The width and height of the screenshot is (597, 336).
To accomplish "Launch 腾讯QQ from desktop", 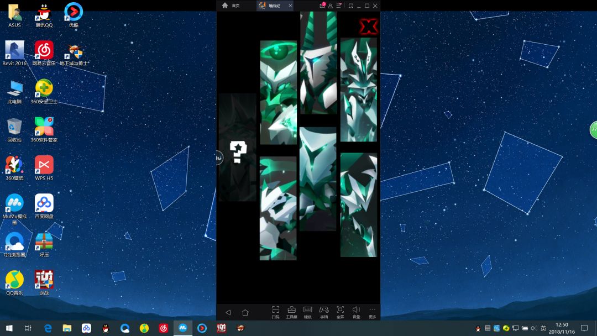I will click(44, 15).
